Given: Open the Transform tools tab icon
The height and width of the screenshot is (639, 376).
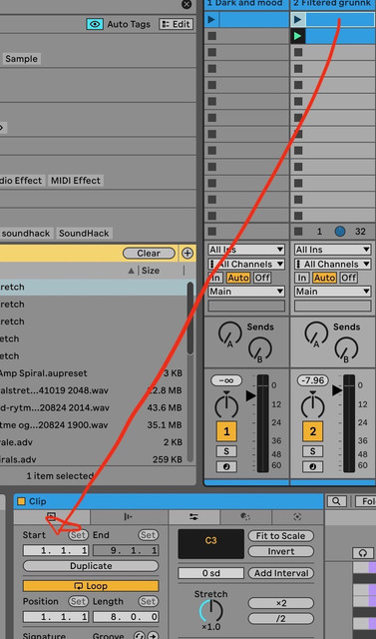Looking at the screenshot, I should tap(245, 517).
